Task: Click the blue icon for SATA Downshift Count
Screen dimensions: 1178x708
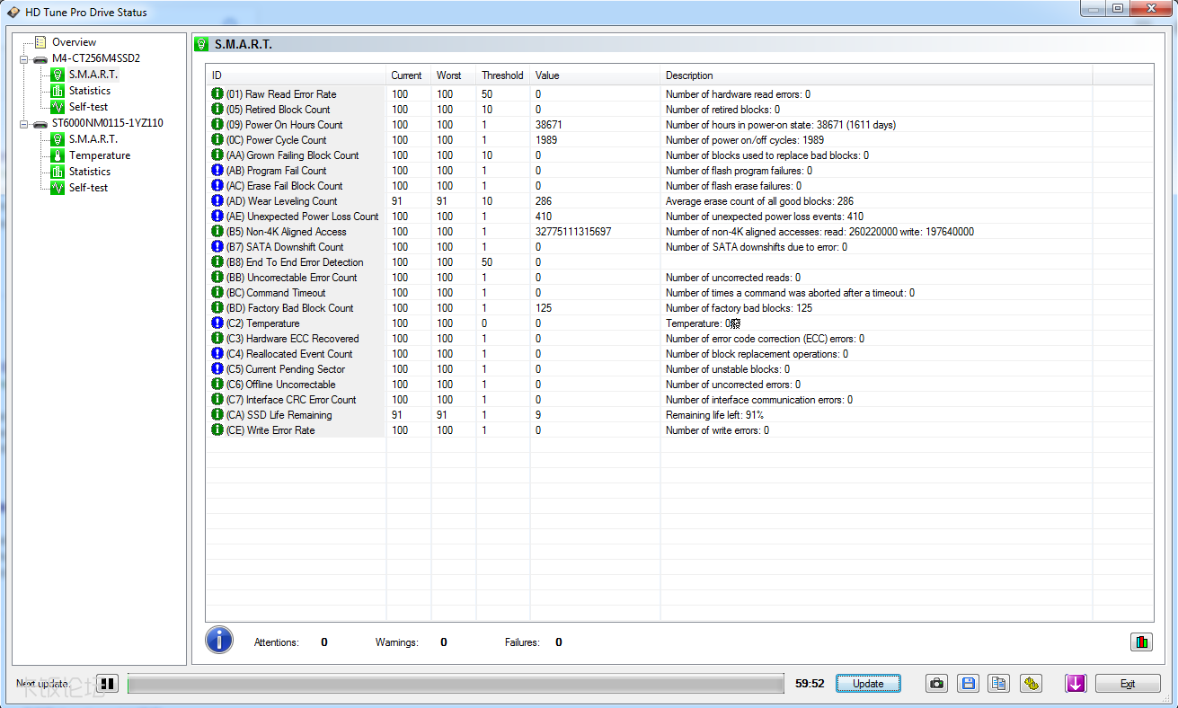Action: pos(217,246)
